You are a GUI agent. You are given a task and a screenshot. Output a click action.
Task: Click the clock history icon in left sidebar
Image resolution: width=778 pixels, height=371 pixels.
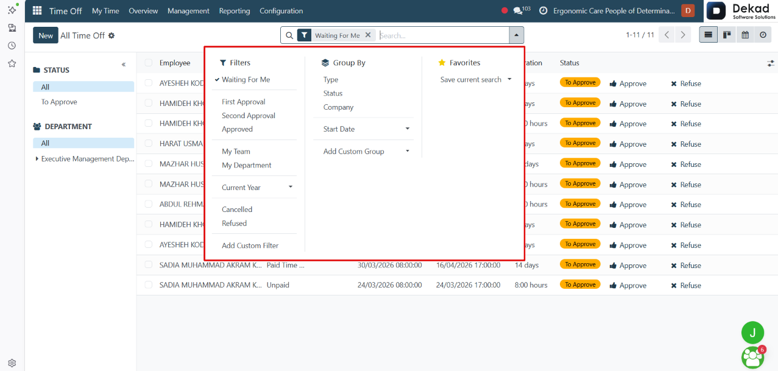(x=12, y=46)
